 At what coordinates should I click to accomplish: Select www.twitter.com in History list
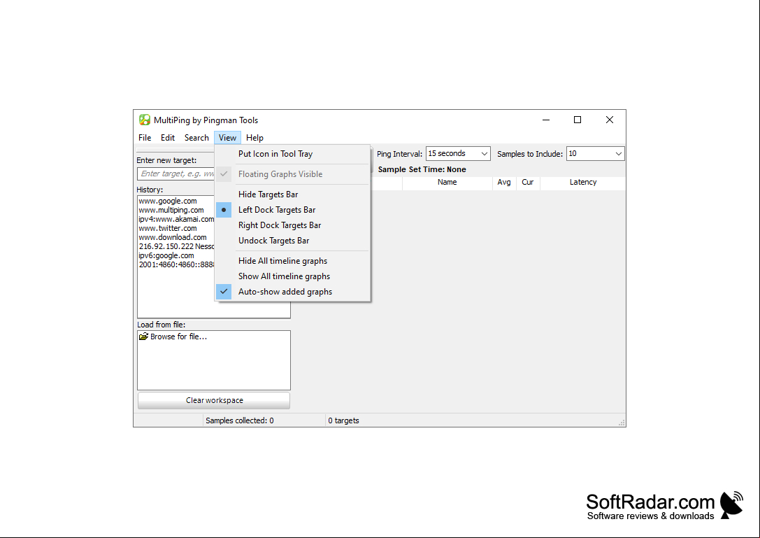pyautogui.click(x=168, y=229)
